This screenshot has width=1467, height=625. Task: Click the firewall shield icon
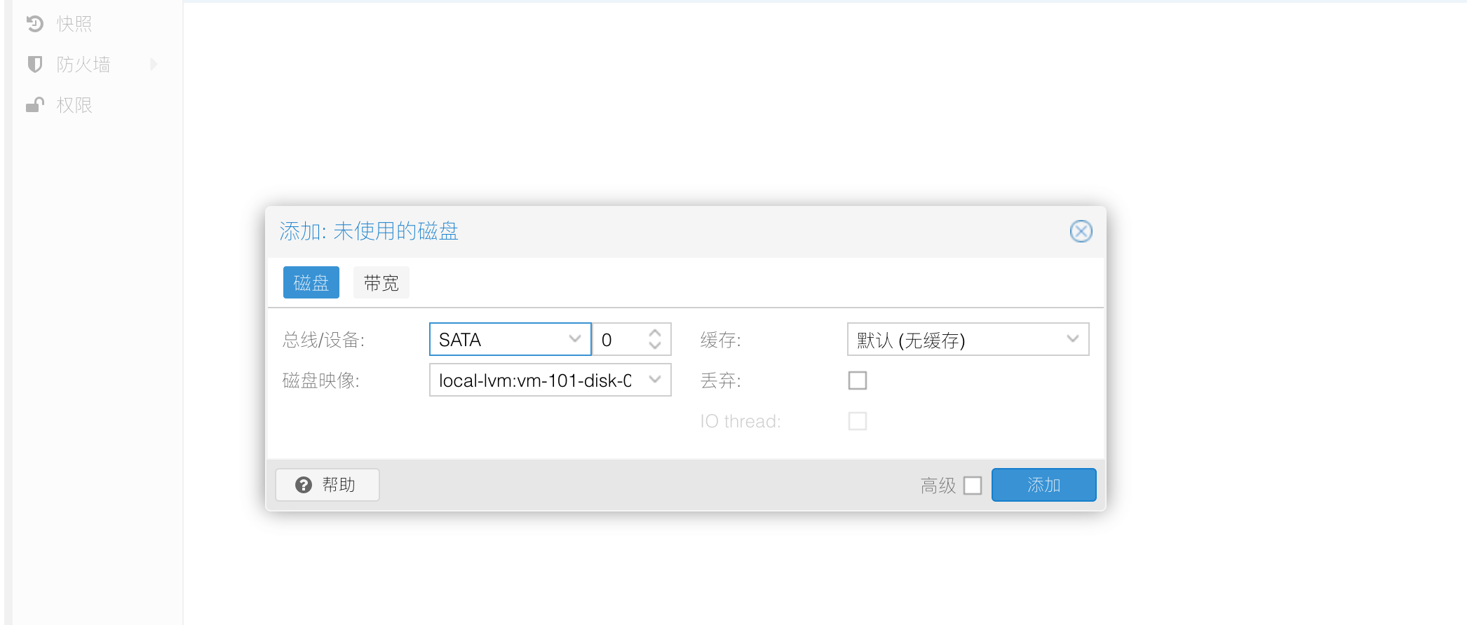(35, 64)
